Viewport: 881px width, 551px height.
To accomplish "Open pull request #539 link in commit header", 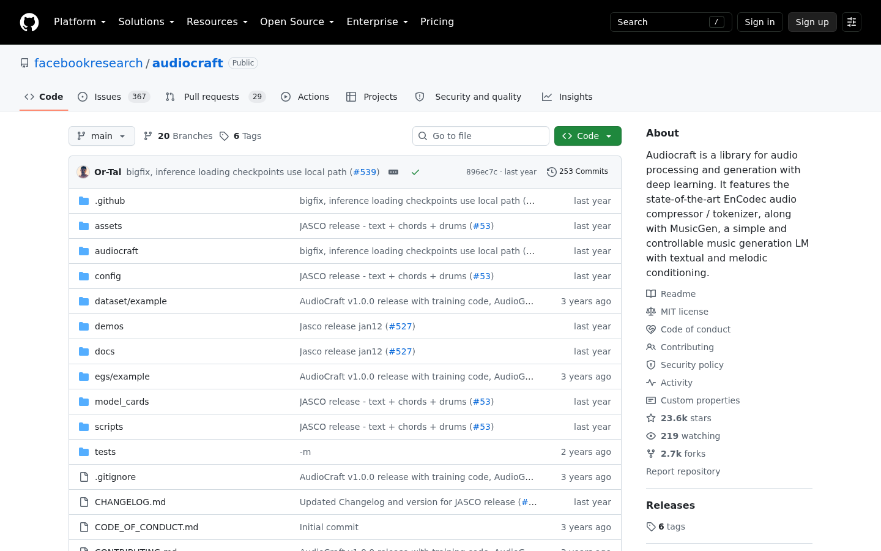I will (365, 172).
